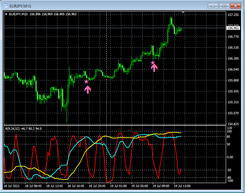Click the 154.825 price scale label
Image resolution: width=245 pixels, height=193 pixels.
click(233, 124)
